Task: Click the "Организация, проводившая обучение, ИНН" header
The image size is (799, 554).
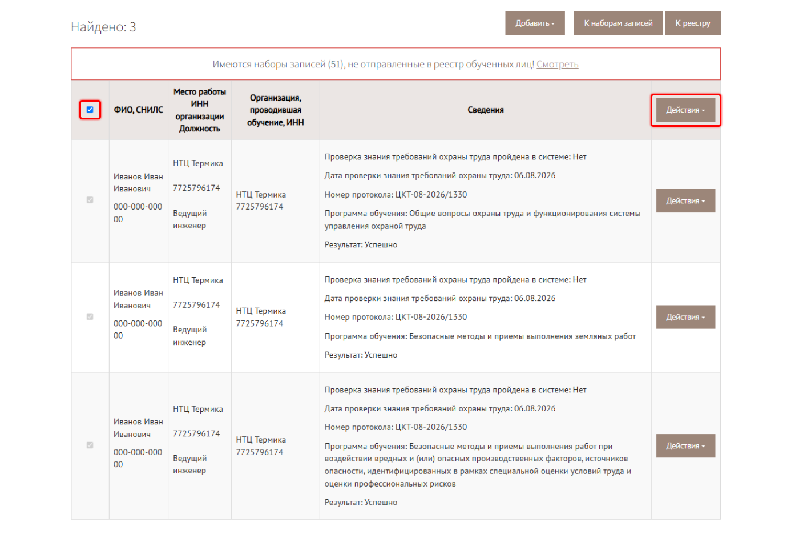Action: click(276, 110)
